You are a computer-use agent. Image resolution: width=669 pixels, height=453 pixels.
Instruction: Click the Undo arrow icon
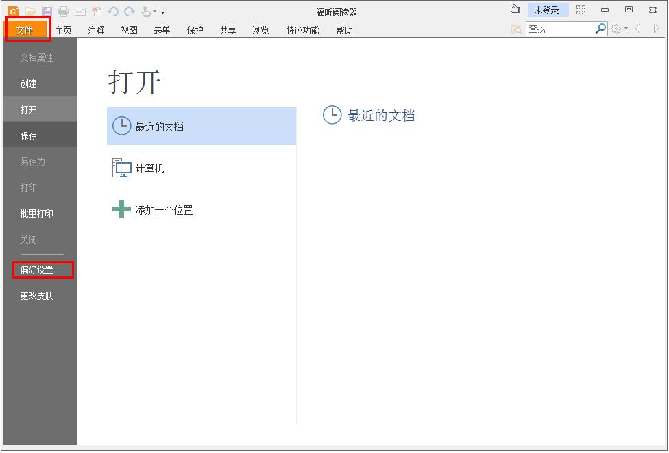pos(112,10)
